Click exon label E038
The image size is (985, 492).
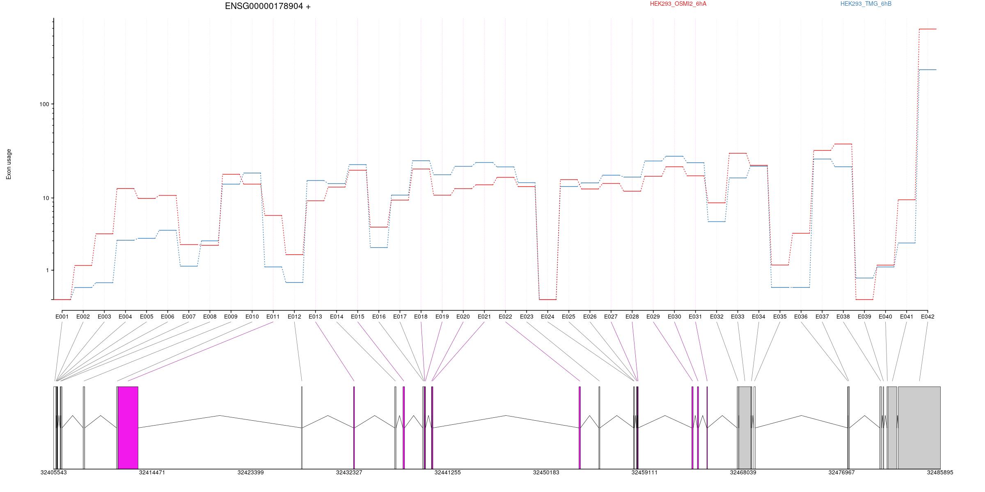843,317
